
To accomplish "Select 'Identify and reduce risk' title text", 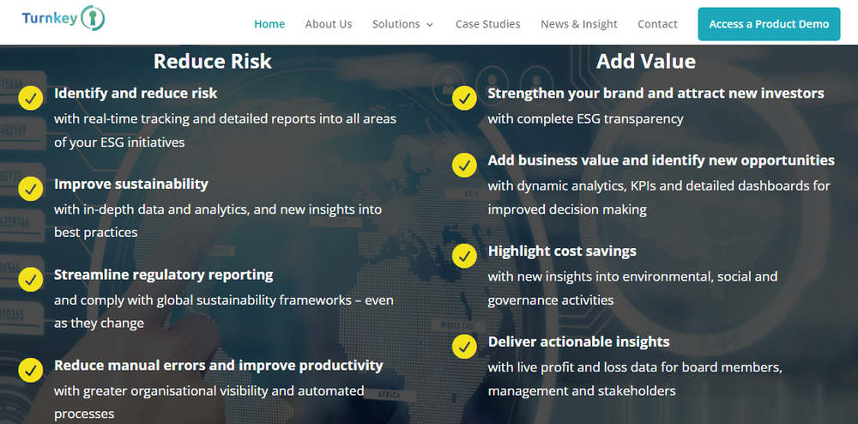I will 136,93.
